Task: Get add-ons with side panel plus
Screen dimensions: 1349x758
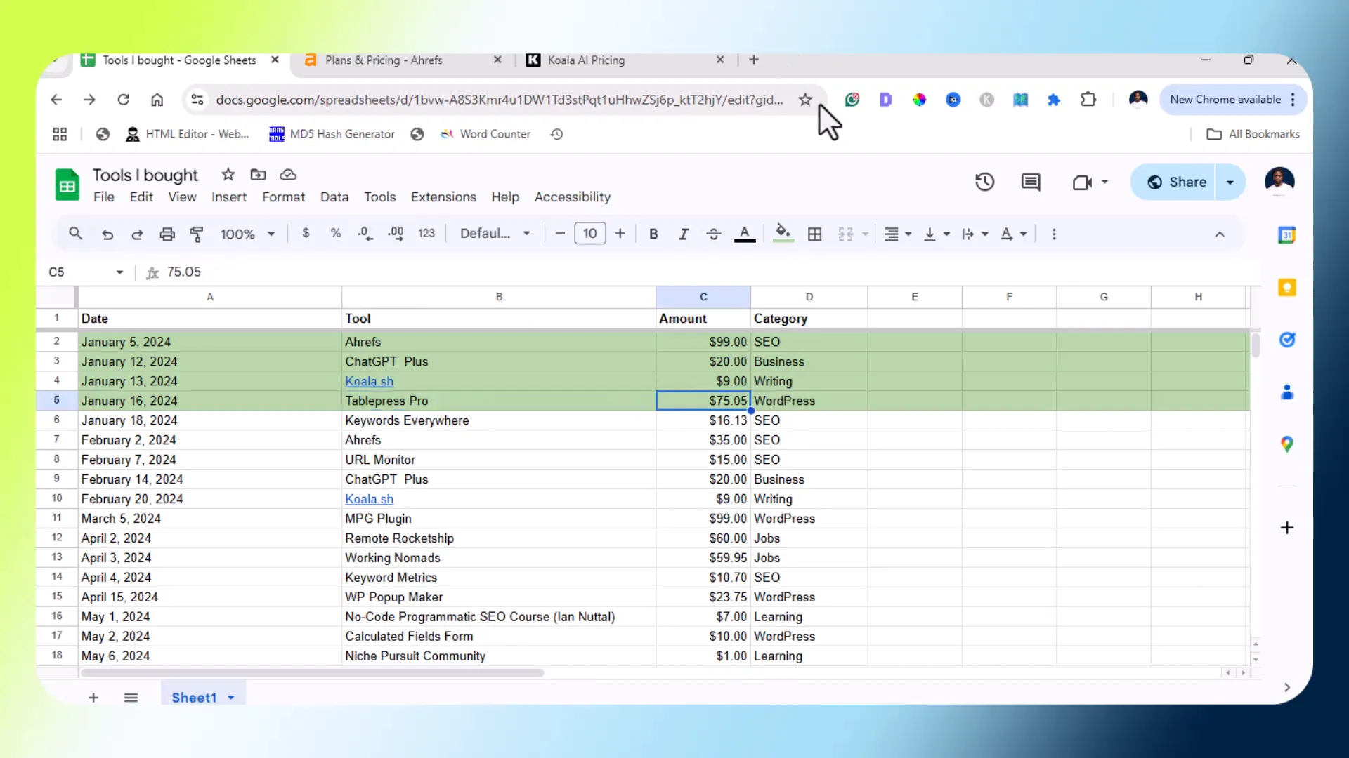Action: click(1286, 528)
